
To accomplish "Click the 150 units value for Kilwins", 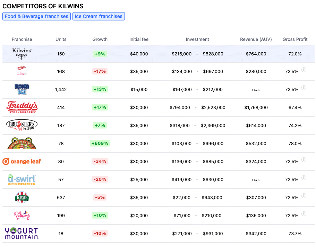I will tap(61, 54).
